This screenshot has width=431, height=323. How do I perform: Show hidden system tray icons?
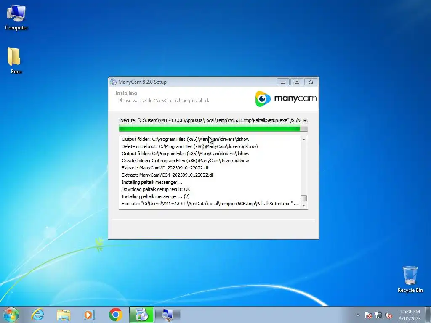point(358,315)
